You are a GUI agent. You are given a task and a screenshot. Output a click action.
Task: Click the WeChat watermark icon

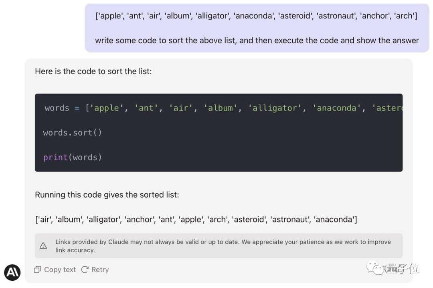(x=374, y=268)
